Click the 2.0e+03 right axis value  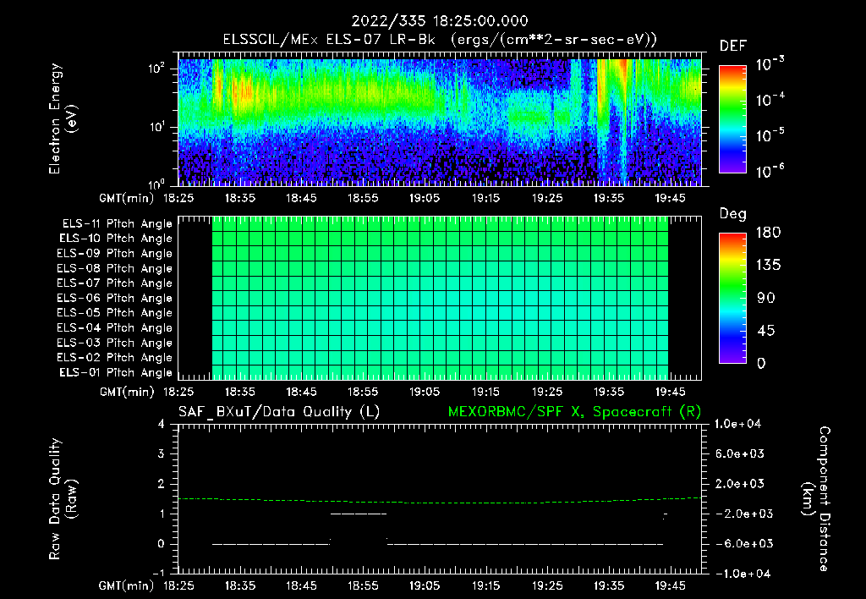tap(741, 484)
